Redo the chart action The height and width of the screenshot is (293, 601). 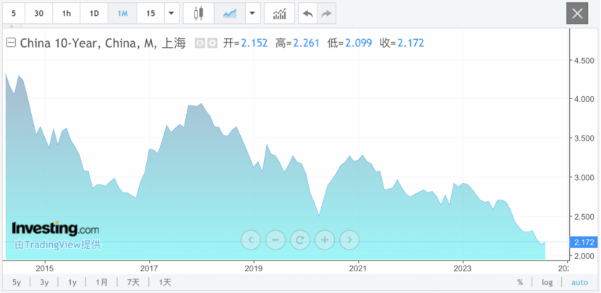pos(326,14)
